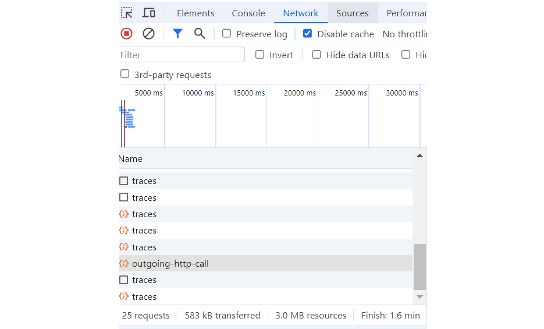The height and width of the screenshot is (329, 544).
Task: Toggle the blue filter funnel icon
Action: click(x=177, y=34)
